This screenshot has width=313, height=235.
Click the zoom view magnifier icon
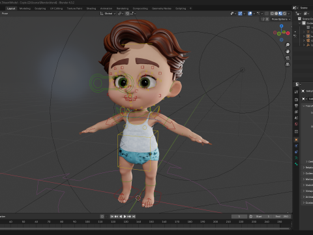click(288, 45)
